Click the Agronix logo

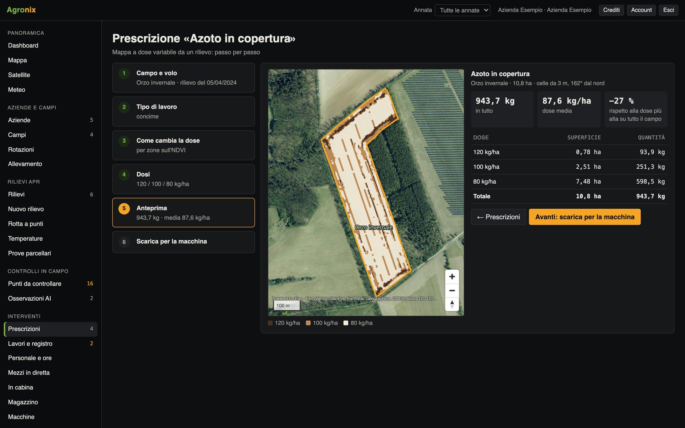coord(21,10)
